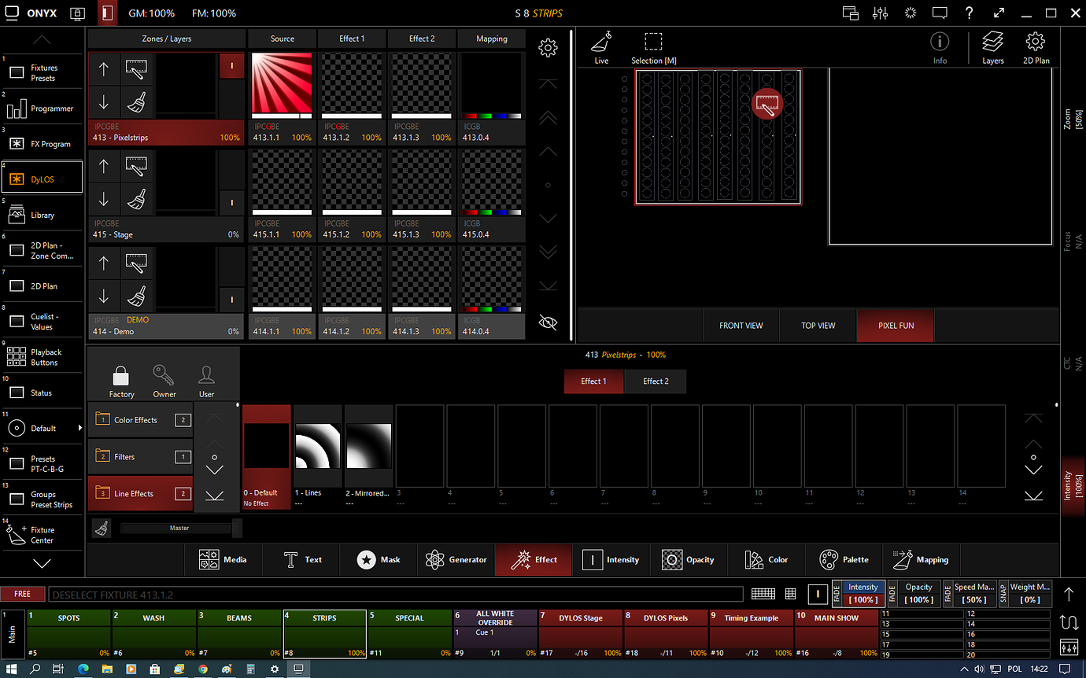Open the Opacity tool
Screen dimensions: 1086x678
(689, 559)
